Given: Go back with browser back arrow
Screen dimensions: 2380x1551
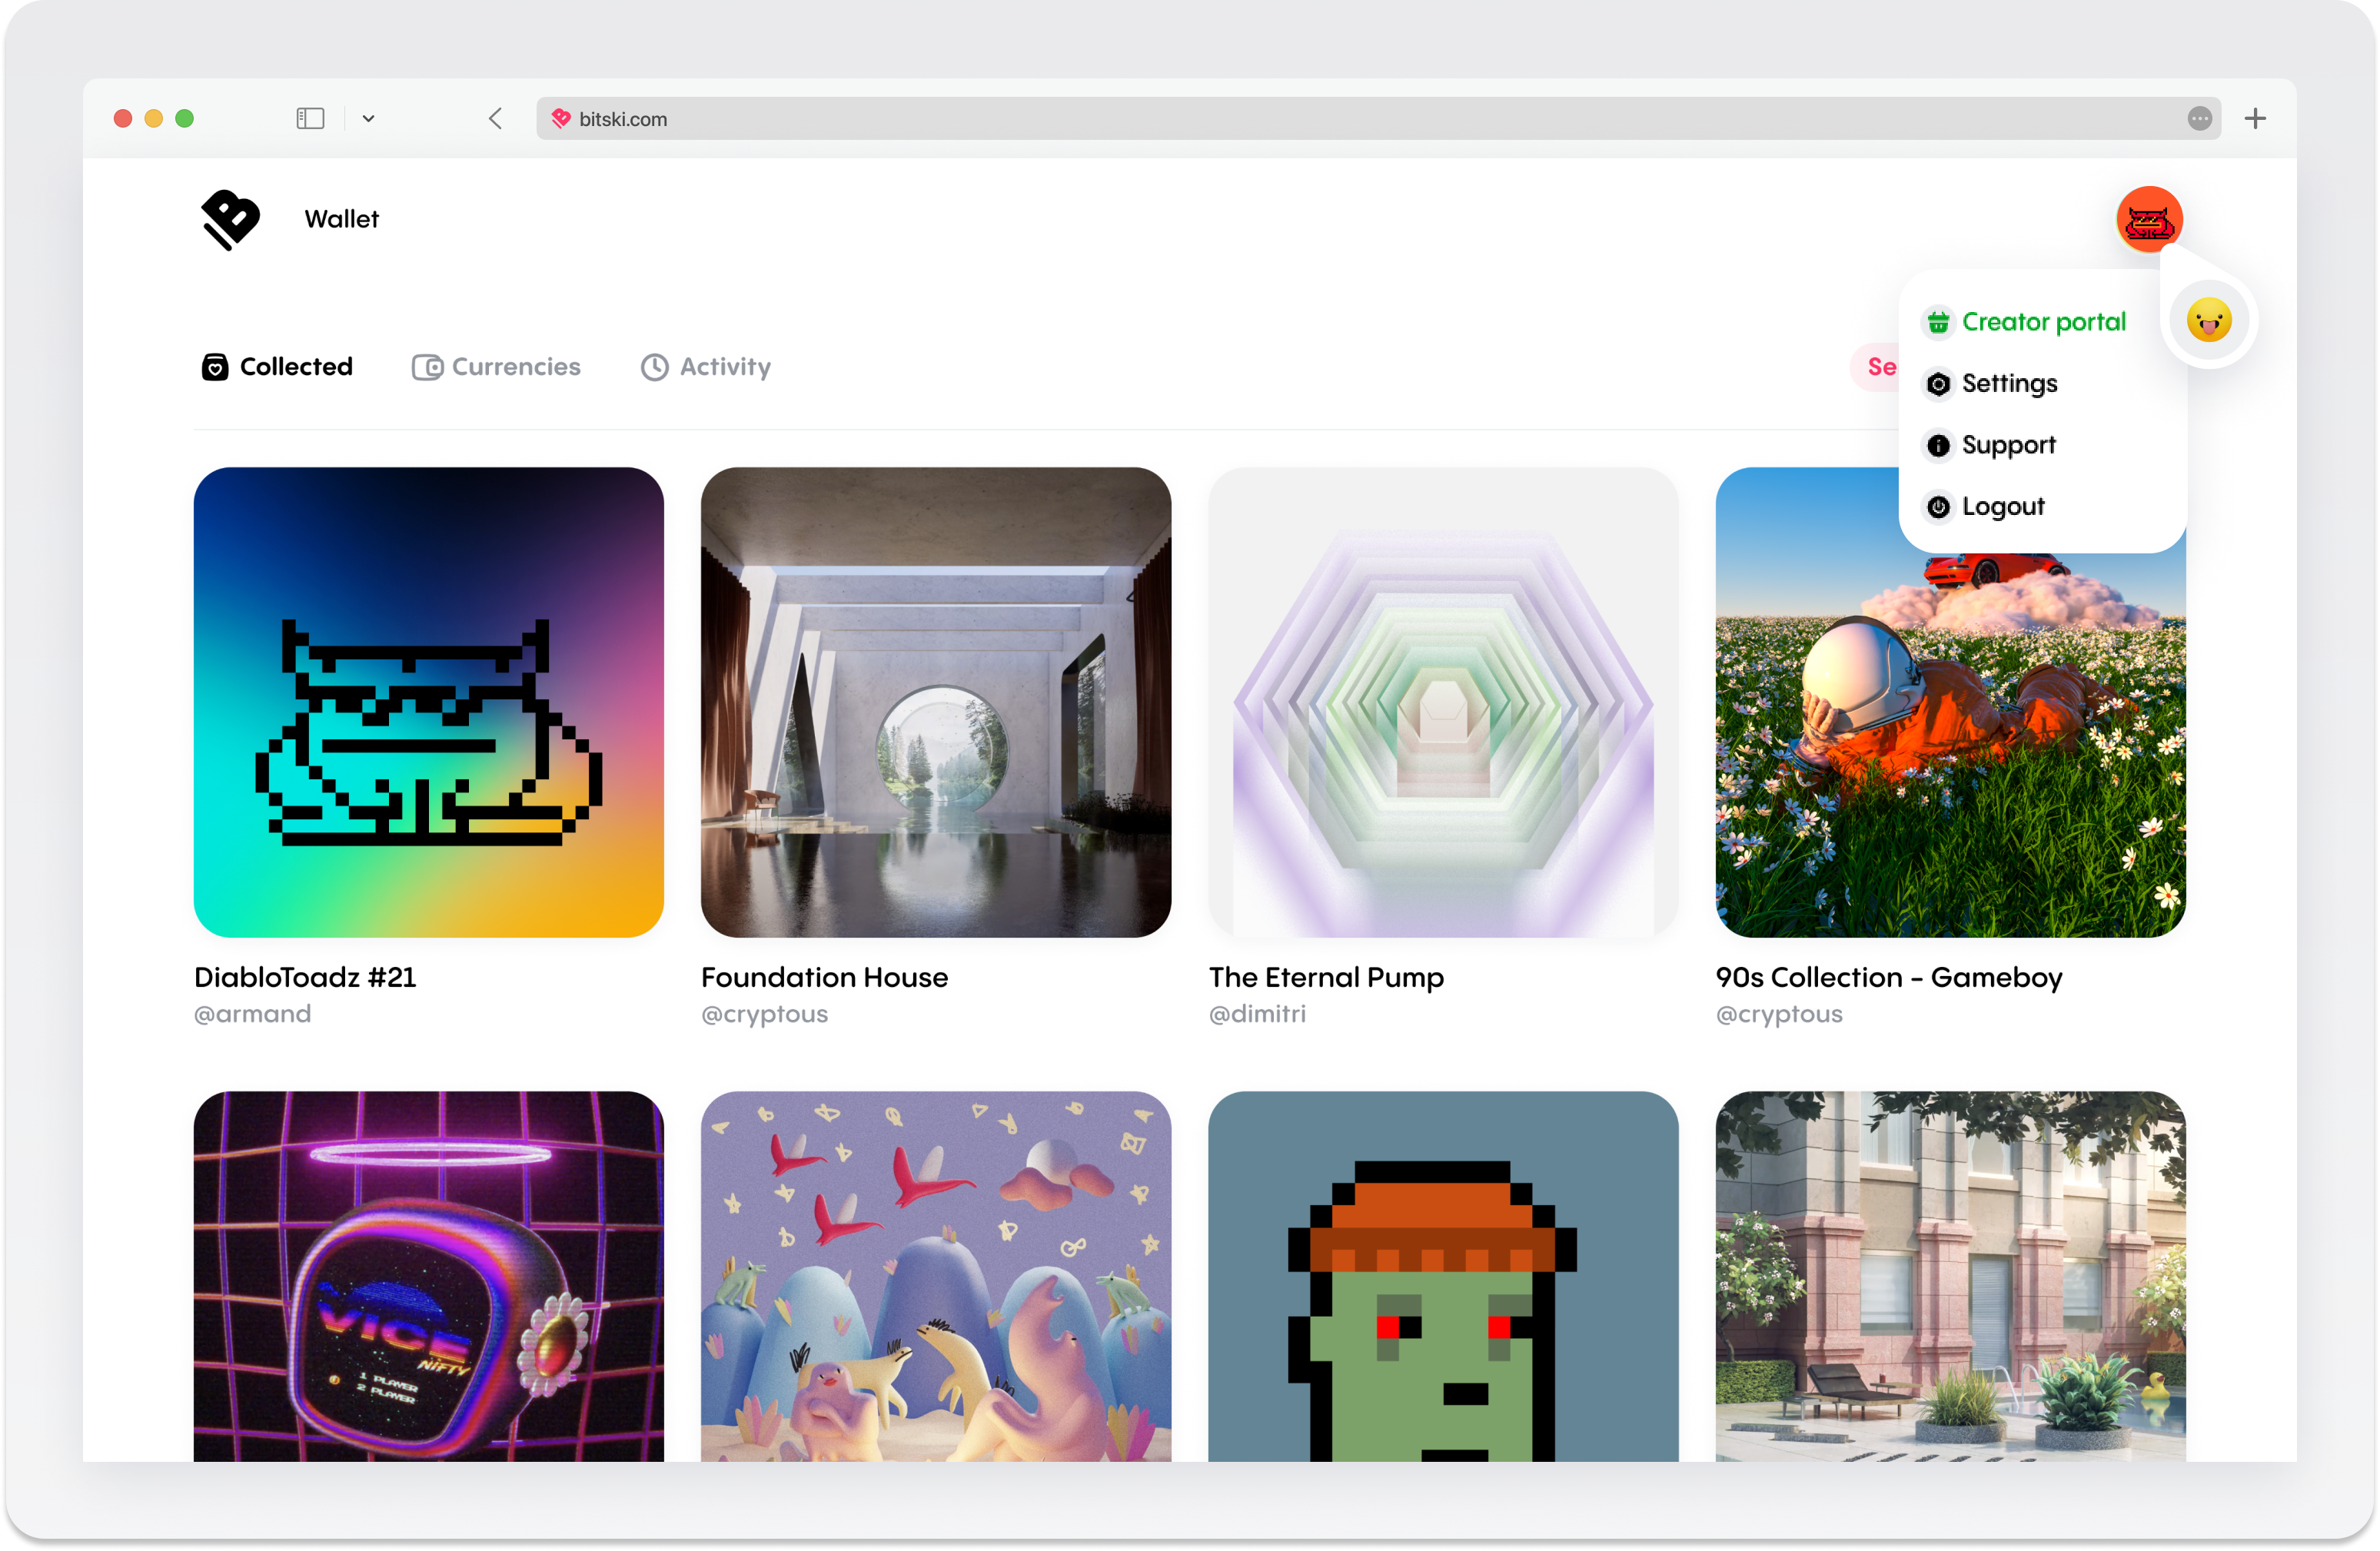Looking at the screenshot, I should click(x=495, y=118).
